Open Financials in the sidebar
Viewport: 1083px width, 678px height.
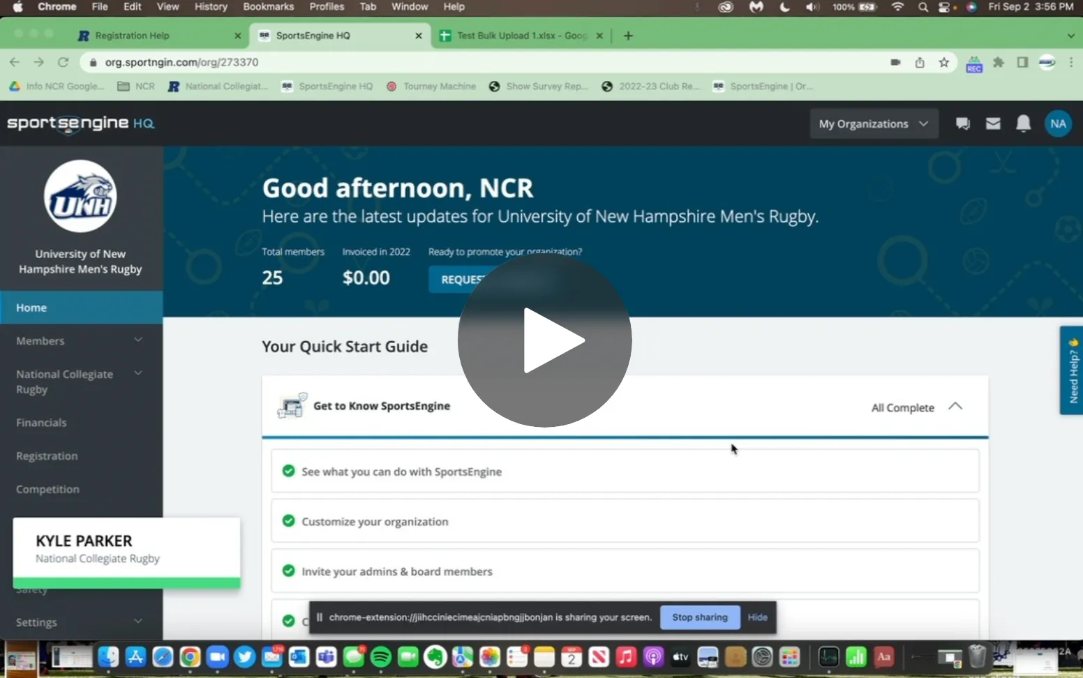(41, 423)
